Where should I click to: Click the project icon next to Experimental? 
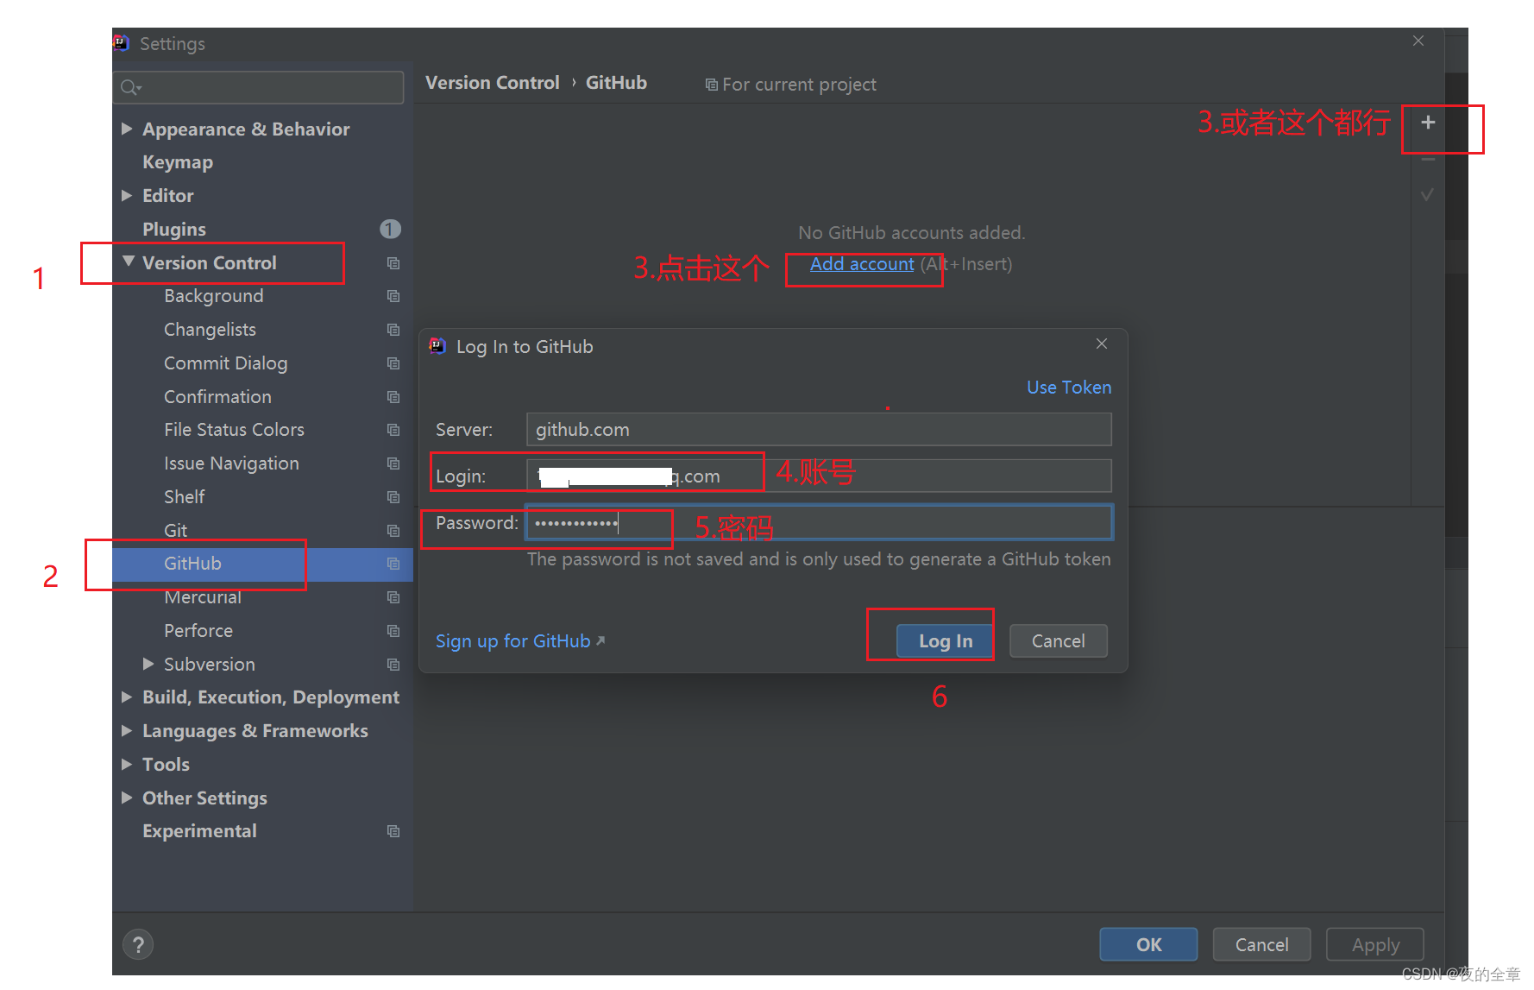coord(393,831)
